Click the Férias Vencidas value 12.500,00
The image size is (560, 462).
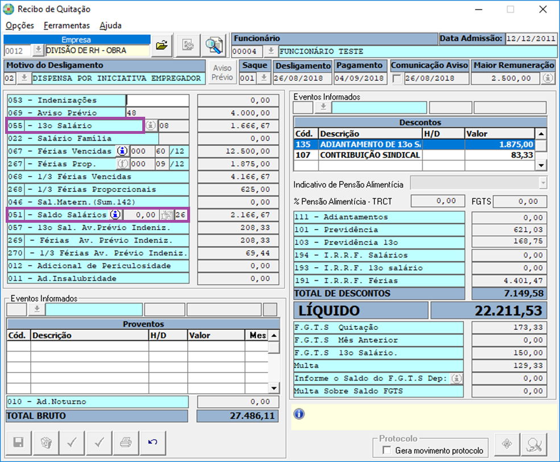tap(238, 152)
